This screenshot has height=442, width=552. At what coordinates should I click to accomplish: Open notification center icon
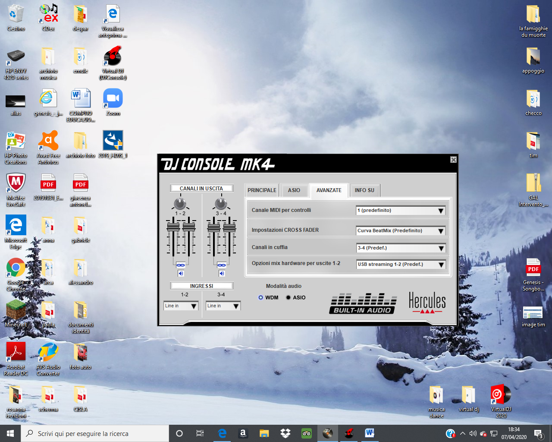point(538,433)
